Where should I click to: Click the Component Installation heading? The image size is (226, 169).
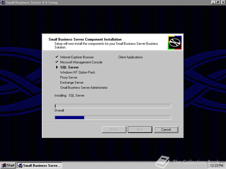(85, 39)
